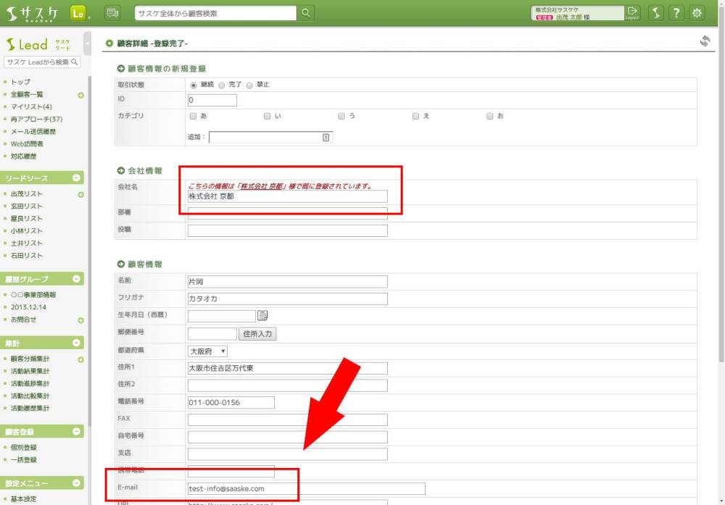
Task: Open メール送信履歴 in the sidebar
Action: pyautogui.click(x=33, y=132)
